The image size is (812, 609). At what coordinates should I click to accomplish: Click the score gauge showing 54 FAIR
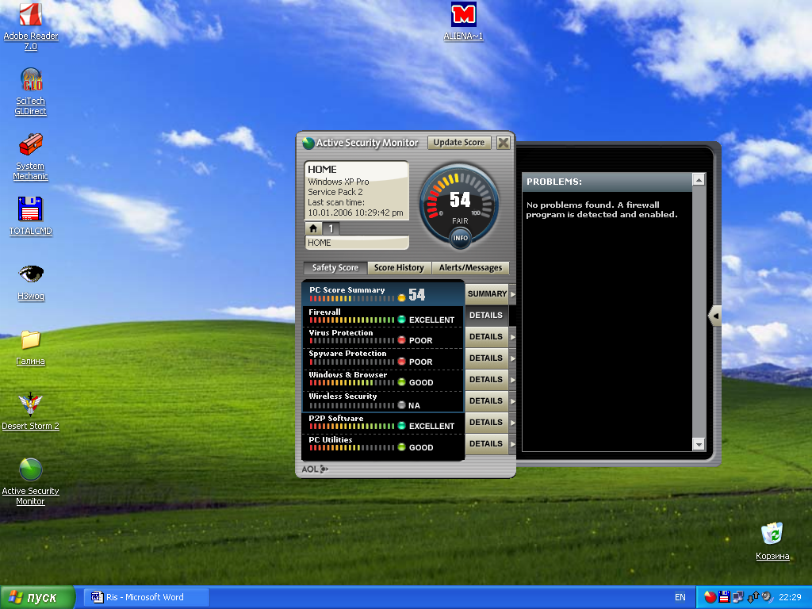(459, 204)
